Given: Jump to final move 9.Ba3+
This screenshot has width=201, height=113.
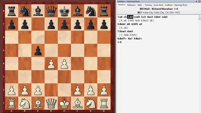Looking at the screenshot, I should [138, 39].
